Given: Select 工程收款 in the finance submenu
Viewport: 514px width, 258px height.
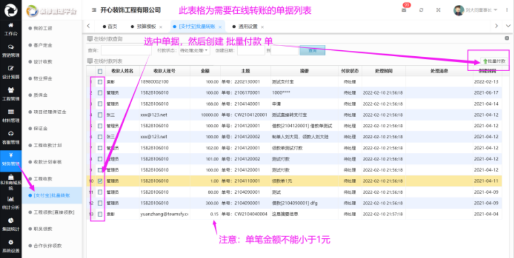Looking at the screenshot, I should [x=46, y=178].
